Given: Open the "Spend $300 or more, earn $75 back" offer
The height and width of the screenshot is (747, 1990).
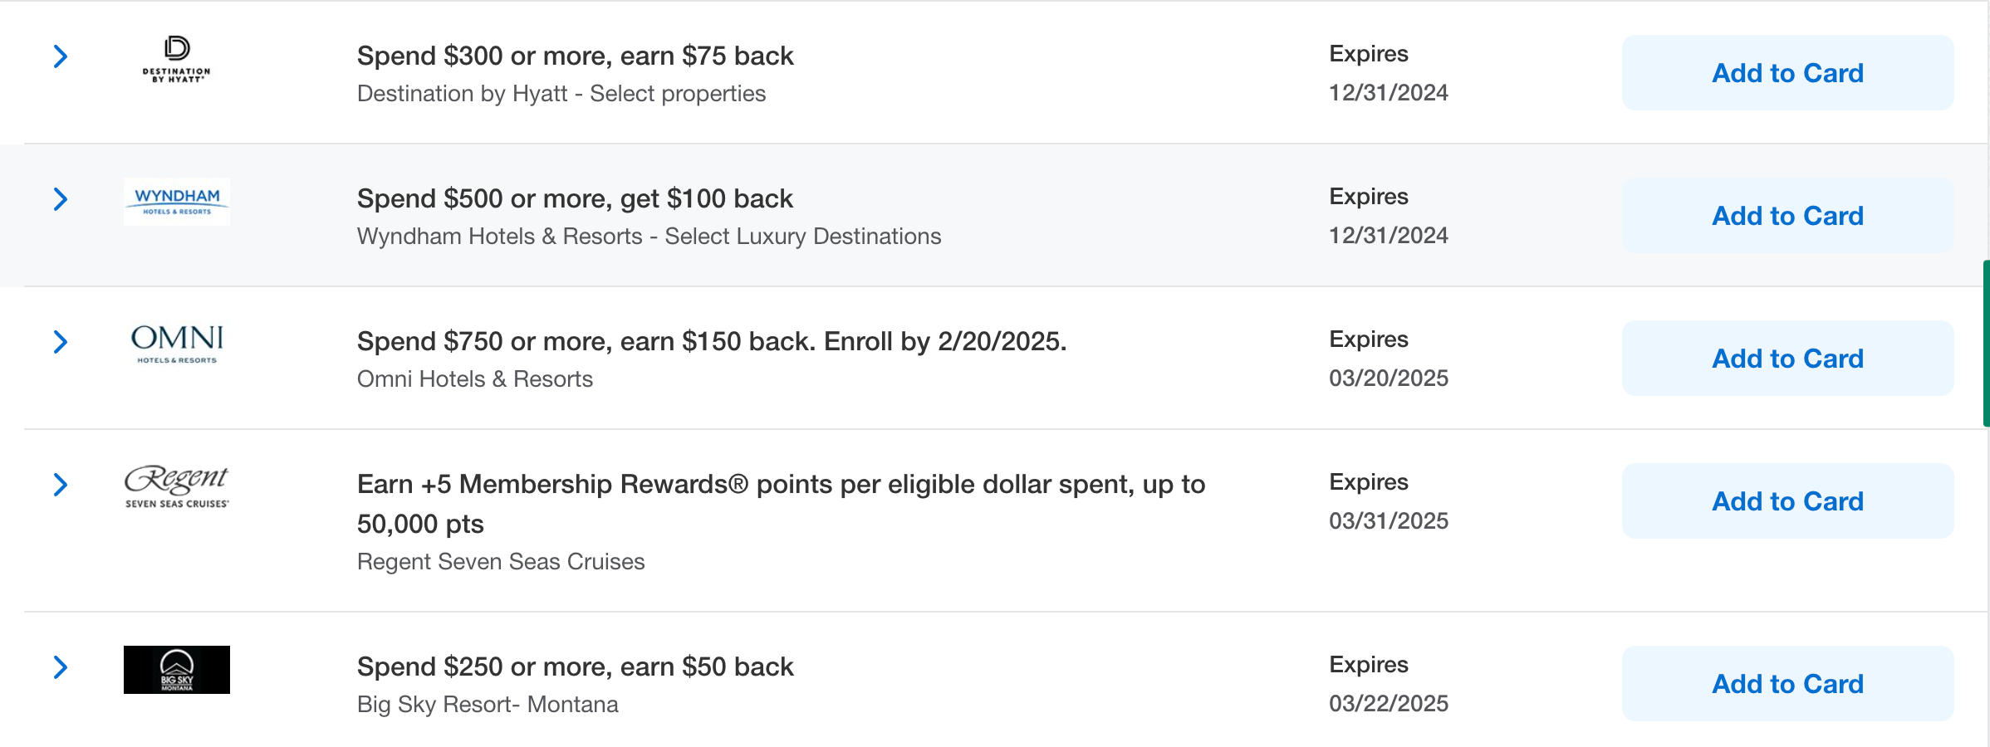Looking at the screenshot, I should coord(575,56).
